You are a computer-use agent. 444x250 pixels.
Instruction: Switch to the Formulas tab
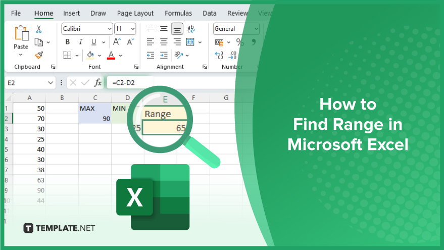pyautogui.click(x=178, y=13)
